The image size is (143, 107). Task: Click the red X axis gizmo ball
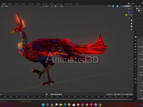pyautogui.click(x=131, y=15)
